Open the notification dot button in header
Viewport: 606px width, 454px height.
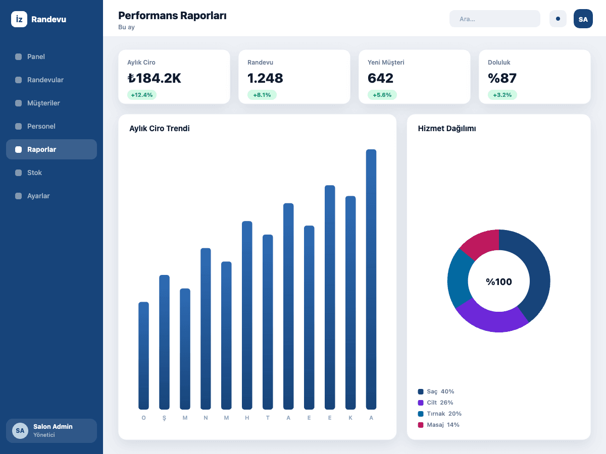coord(558,19)
